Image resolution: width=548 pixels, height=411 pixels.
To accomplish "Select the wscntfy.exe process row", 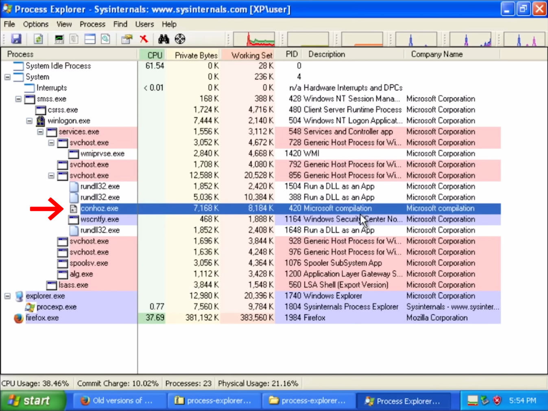I will [251, 220].
